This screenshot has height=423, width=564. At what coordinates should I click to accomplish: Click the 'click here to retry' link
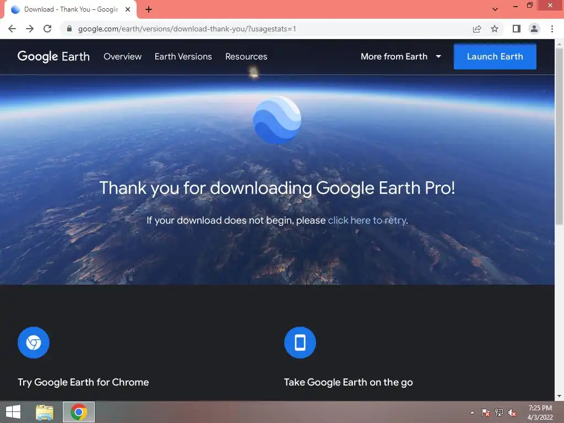click(367, 220)
